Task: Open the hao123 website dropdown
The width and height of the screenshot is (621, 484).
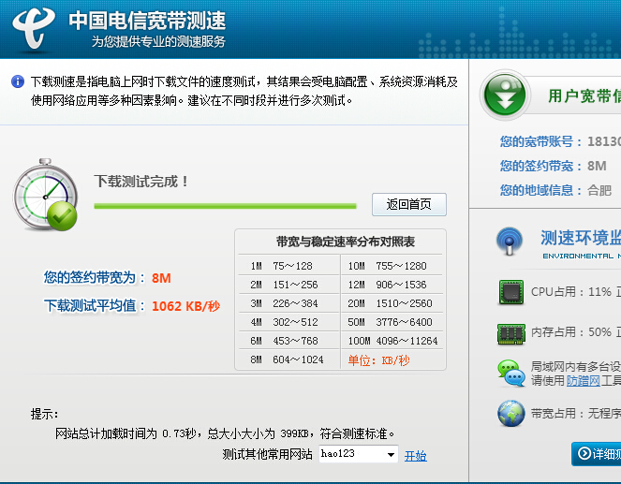Action: click(359, 454)
